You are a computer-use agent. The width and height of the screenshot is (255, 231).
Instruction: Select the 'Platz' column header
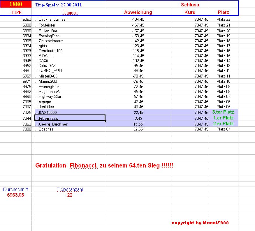(223, 12)
